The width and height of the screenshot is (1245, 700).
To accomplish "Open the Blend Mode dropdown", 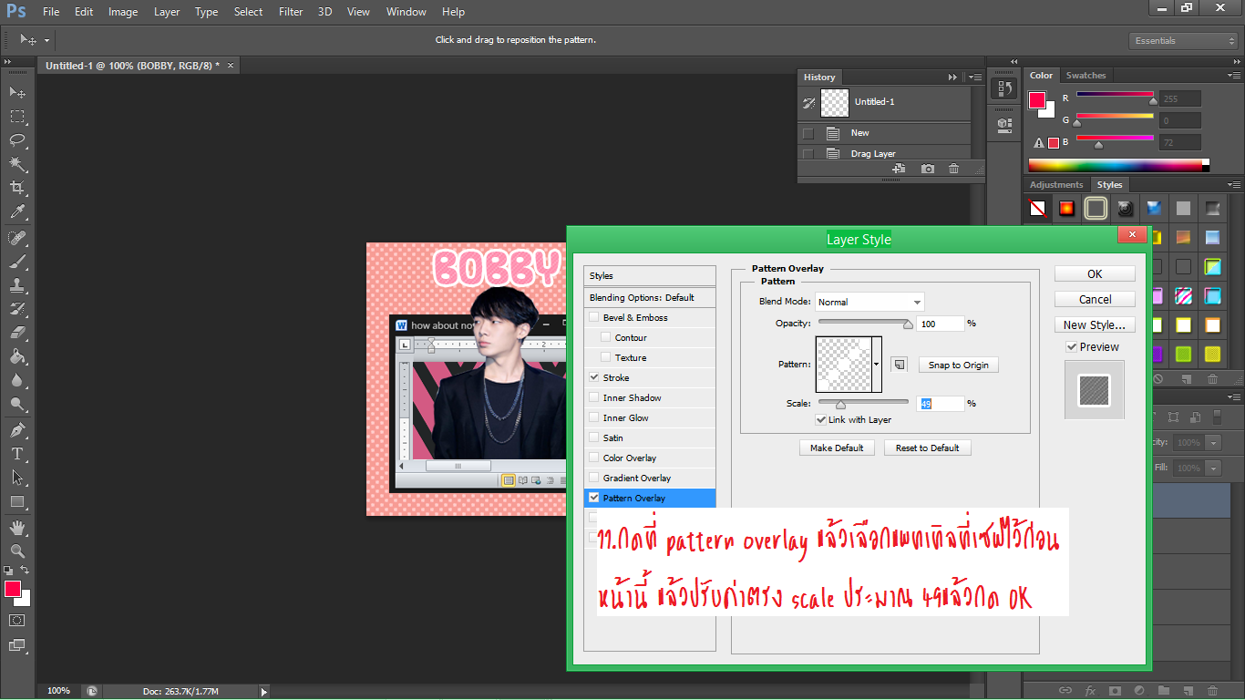I will coord(869,302).
